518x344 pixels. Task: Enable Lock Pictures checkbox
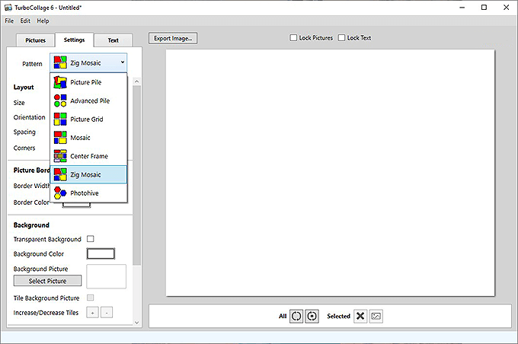(x=293, y=37)
